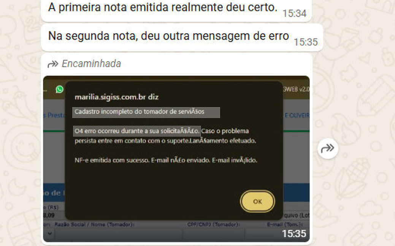The height and width of the screenshot is (246, 395).
Task: Click the NF-e emitida com sucesso line
Action: coord(166,160)
